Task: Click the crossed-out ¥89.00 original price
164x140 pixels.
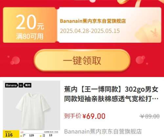Action: coord(150,116)
